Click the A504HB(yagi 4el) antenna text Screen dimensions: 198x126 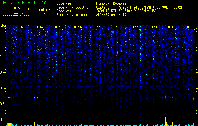(x=111, y=15)
